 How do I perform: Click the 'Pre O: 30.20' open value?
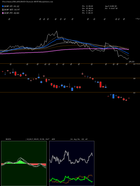pos(87,6)
